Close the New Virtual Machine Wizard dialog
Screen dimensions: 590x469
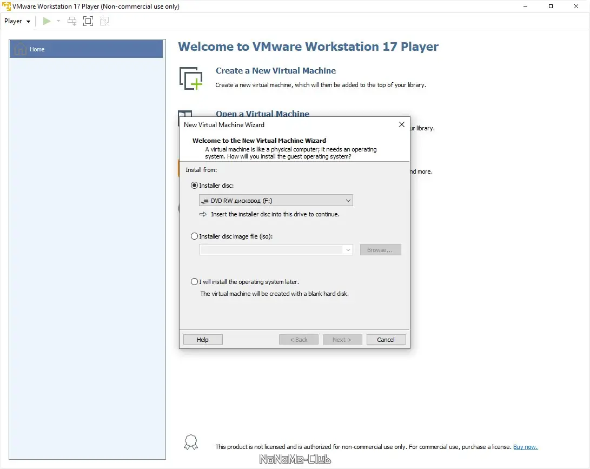pos(402,124)
